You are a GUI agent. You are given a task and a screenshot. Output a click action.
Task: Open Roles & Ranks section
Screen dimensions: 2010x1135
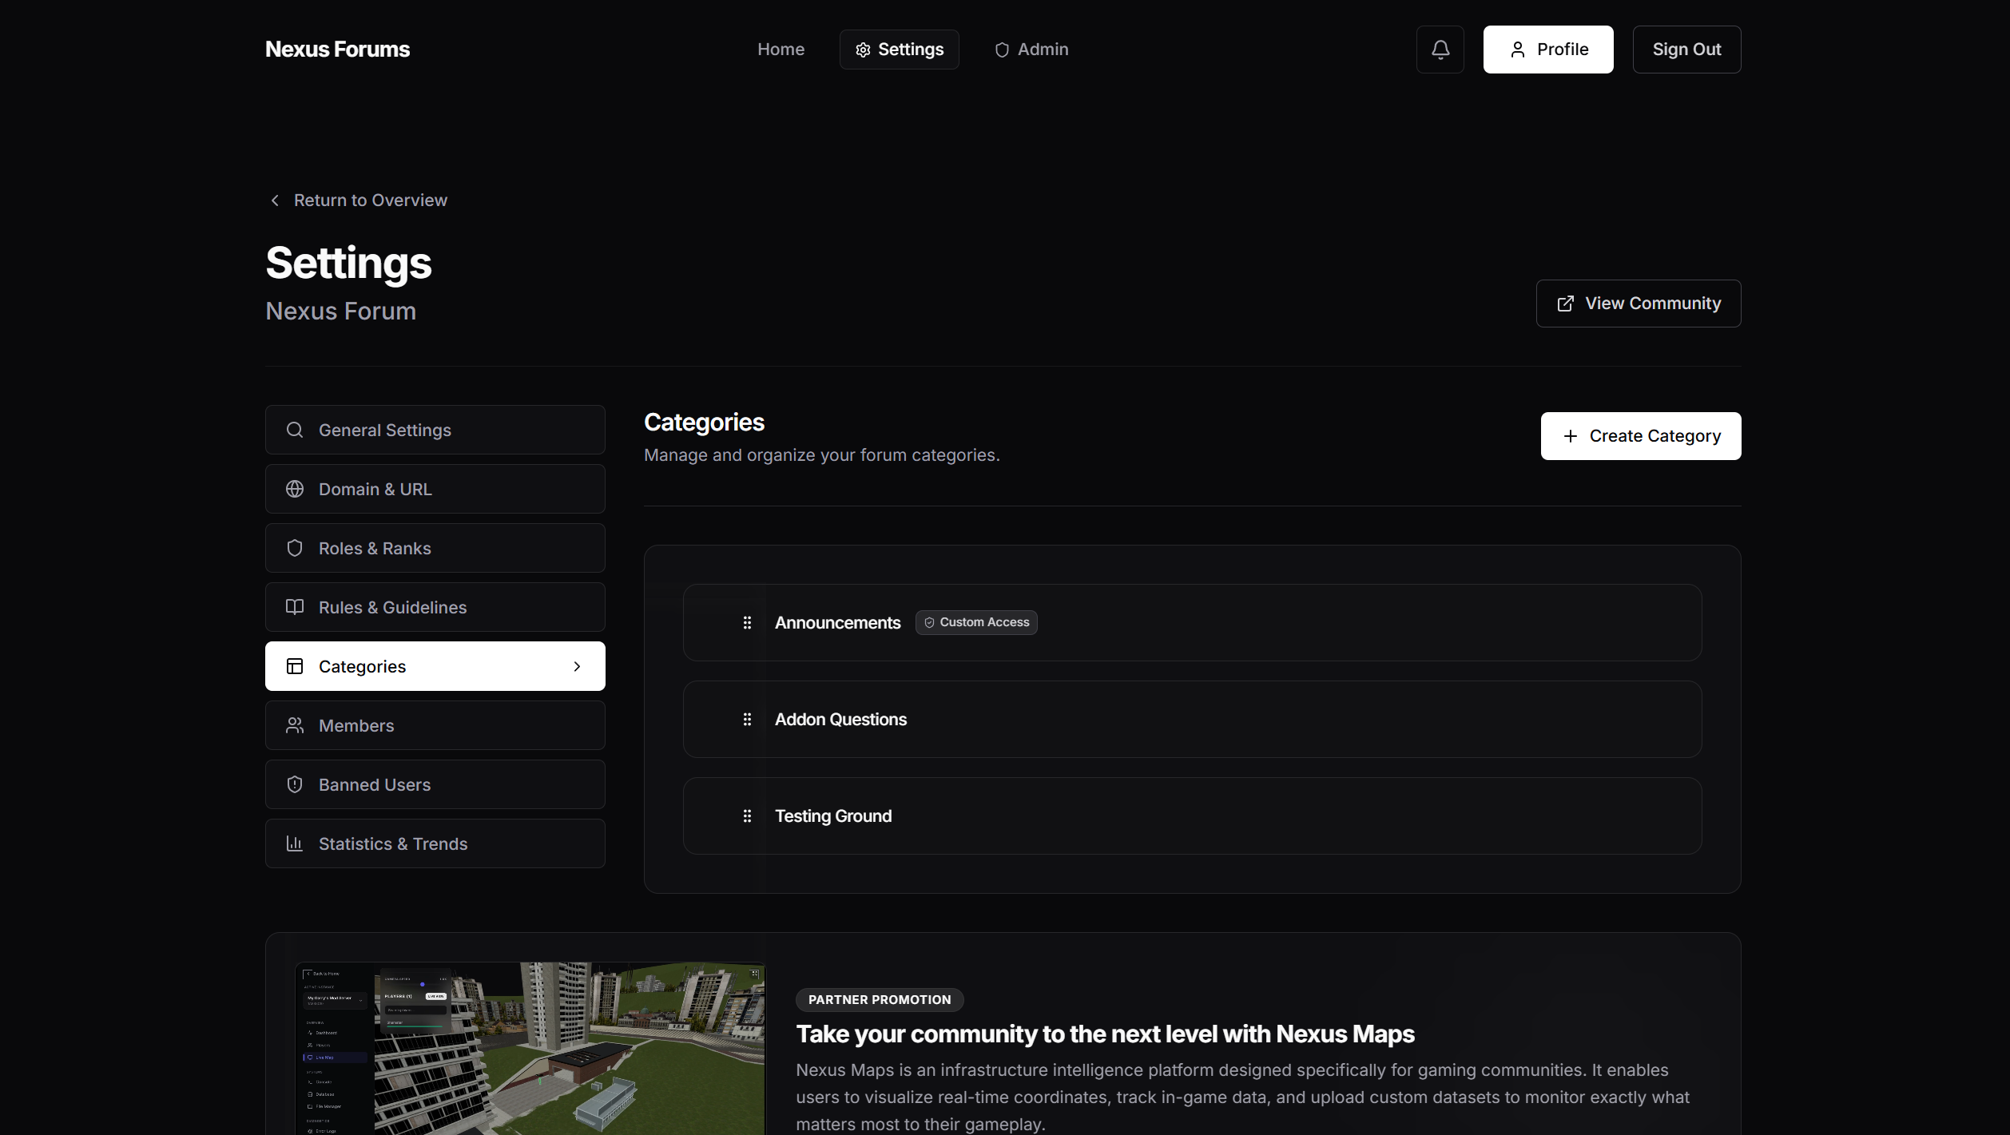435,548
